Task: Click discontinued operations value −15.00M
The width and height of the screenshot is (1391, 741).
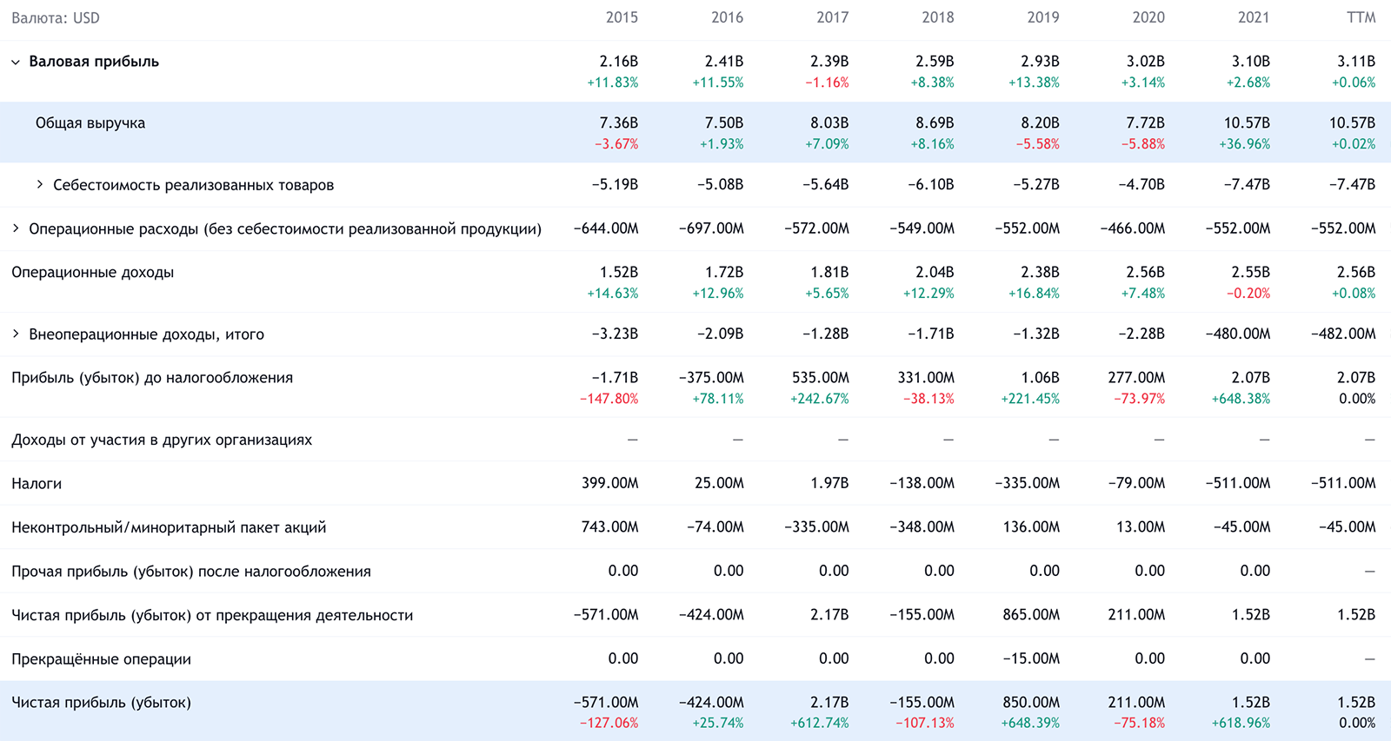Action: [1031, 658]
